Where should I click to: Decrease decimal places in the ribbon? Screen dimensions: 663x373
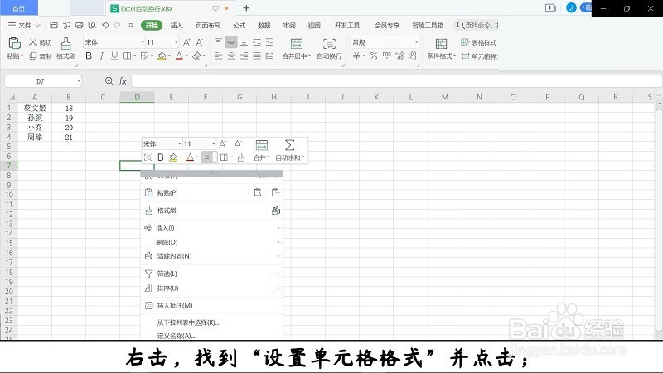(x=413, y=56)
